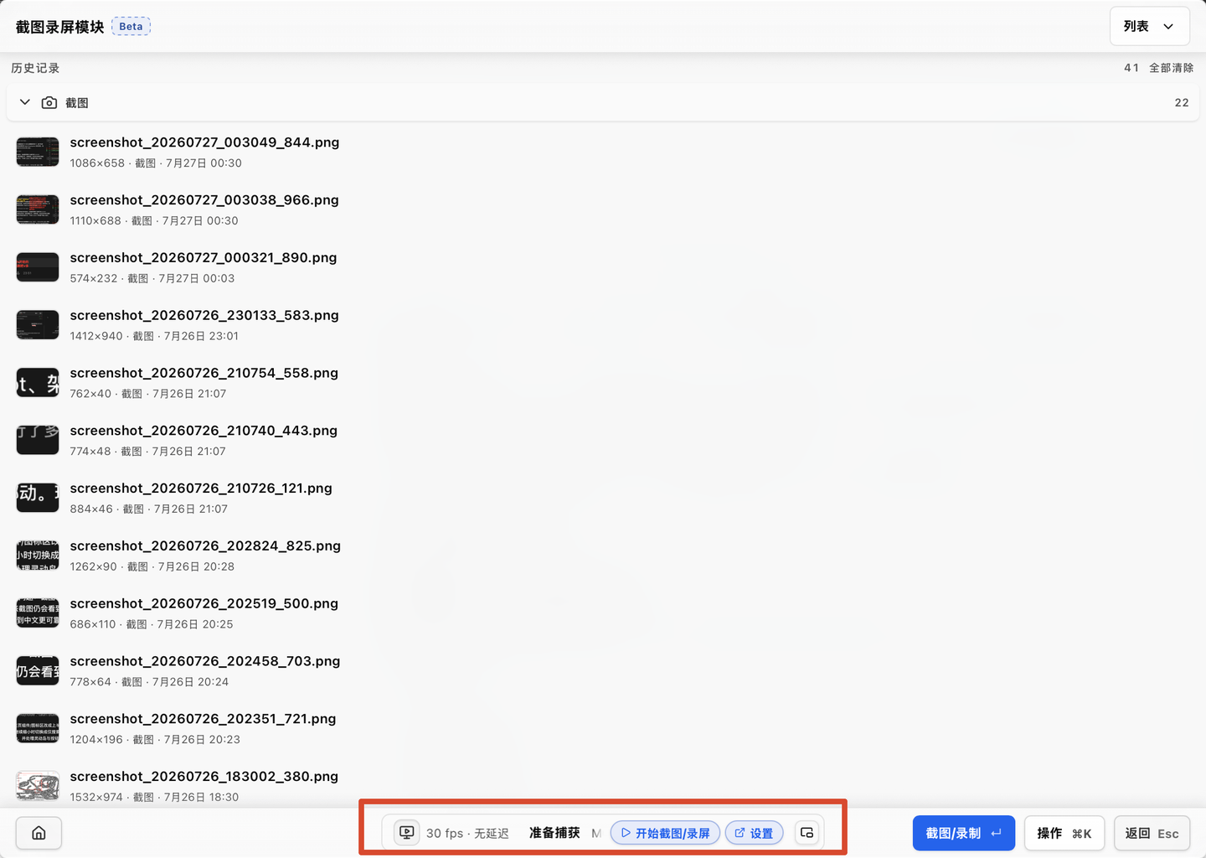Click details text '1412×940 · 截图 · 7月26日 23:01'
1206x858 pixels.
pos(154,337)
